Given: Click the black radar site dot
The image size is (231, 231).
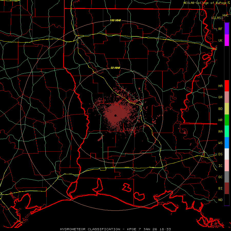Looking at the screenshot, I should [x=115, y=115].
